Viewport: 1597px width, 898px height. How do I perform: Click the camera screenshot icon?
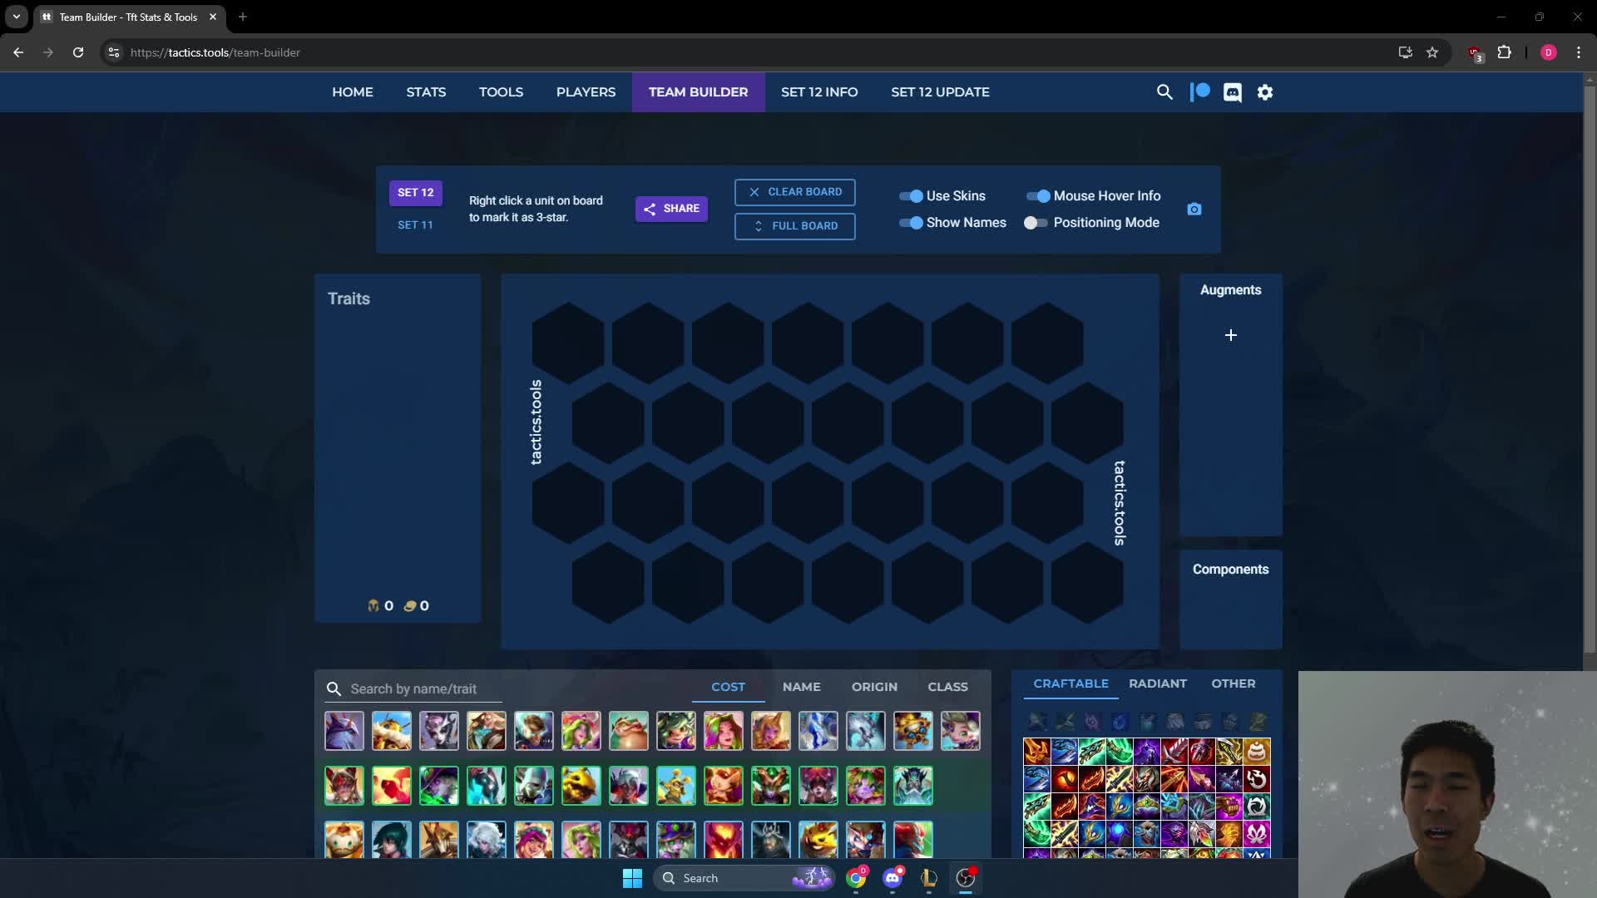click(x=1194, y=209)
